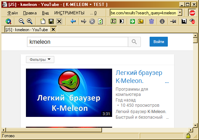The height and width of the screenshot is (140, 199).
Task: Click the K-Meleon icon in title bar
Action: [x=5, y=5]
